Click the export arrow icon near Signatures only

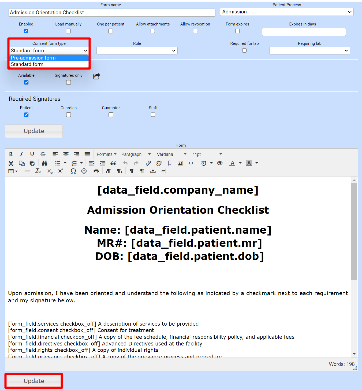coord(96,76)
